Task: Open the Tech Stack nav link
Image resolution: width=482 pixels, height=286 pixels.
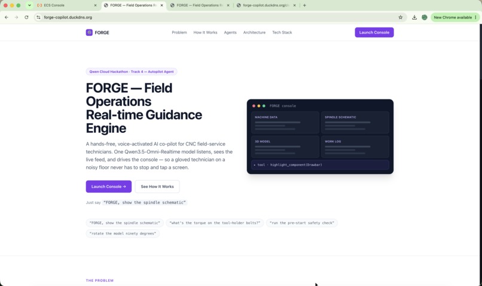Action: click(x=282, y=32)
